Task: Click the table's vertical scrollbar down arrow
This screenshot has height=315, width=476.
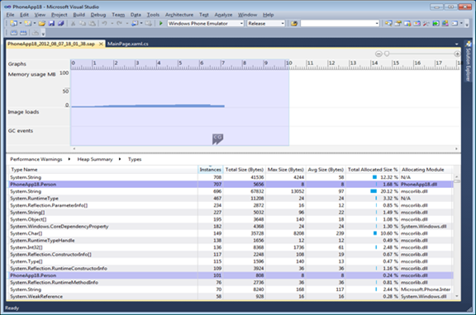Action: (457, 297)
